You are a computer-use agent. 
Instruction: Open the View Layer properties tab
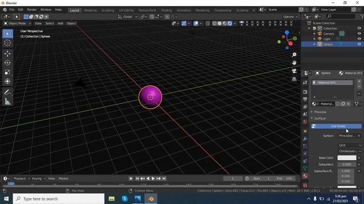pos(305,107)
